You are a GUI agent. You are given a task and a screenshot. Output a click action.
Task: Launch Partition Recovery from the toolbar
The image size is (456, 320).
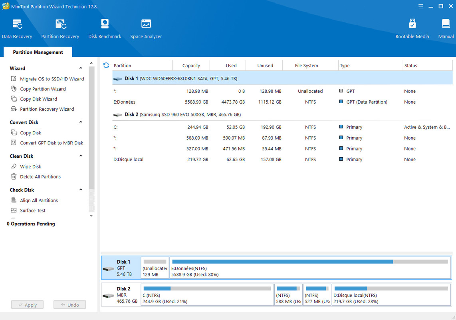60,29
